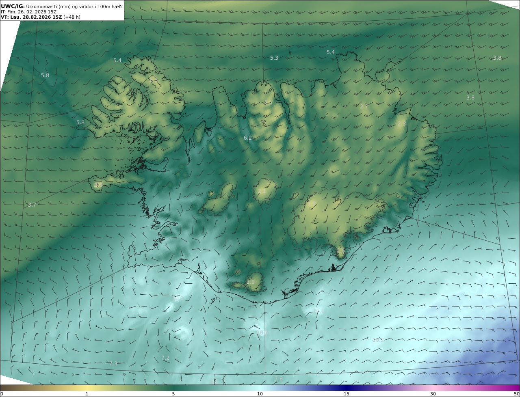
Task: Click the "7.2" value on the map
Action: (x=165, y=358)
